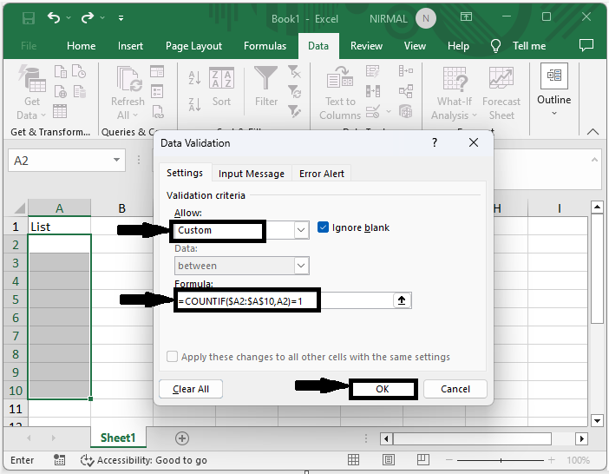
Task: Expand the Allow dropdown list
Action: 301,230
